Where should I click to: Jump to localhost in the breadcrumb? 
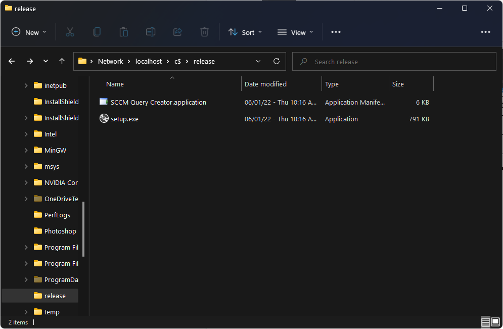click(149, 61)
